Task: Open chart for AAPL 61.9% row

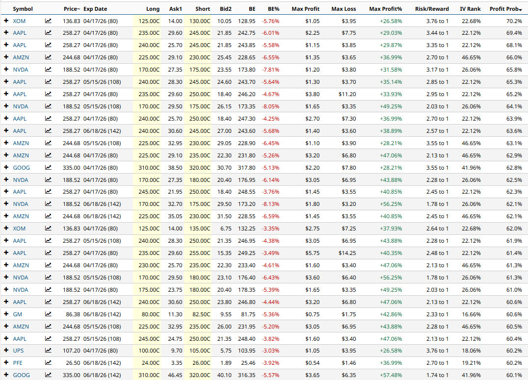Action: coord(48,241)
